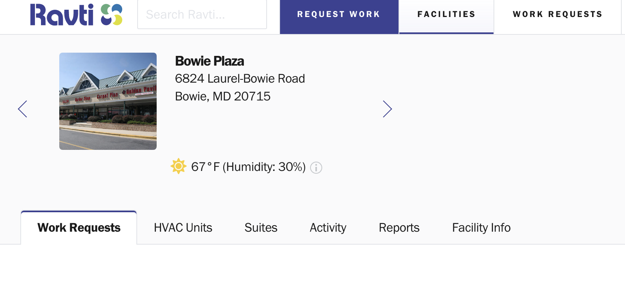
Task: Switch to the HVAC Units tab
Action: coord(183,228)
